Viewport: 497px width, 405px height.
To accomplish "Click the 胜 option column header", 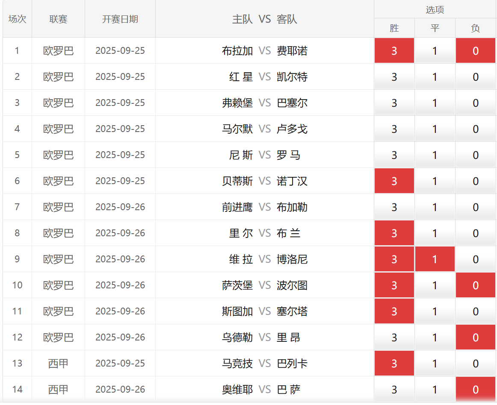I will click(394, 28).
